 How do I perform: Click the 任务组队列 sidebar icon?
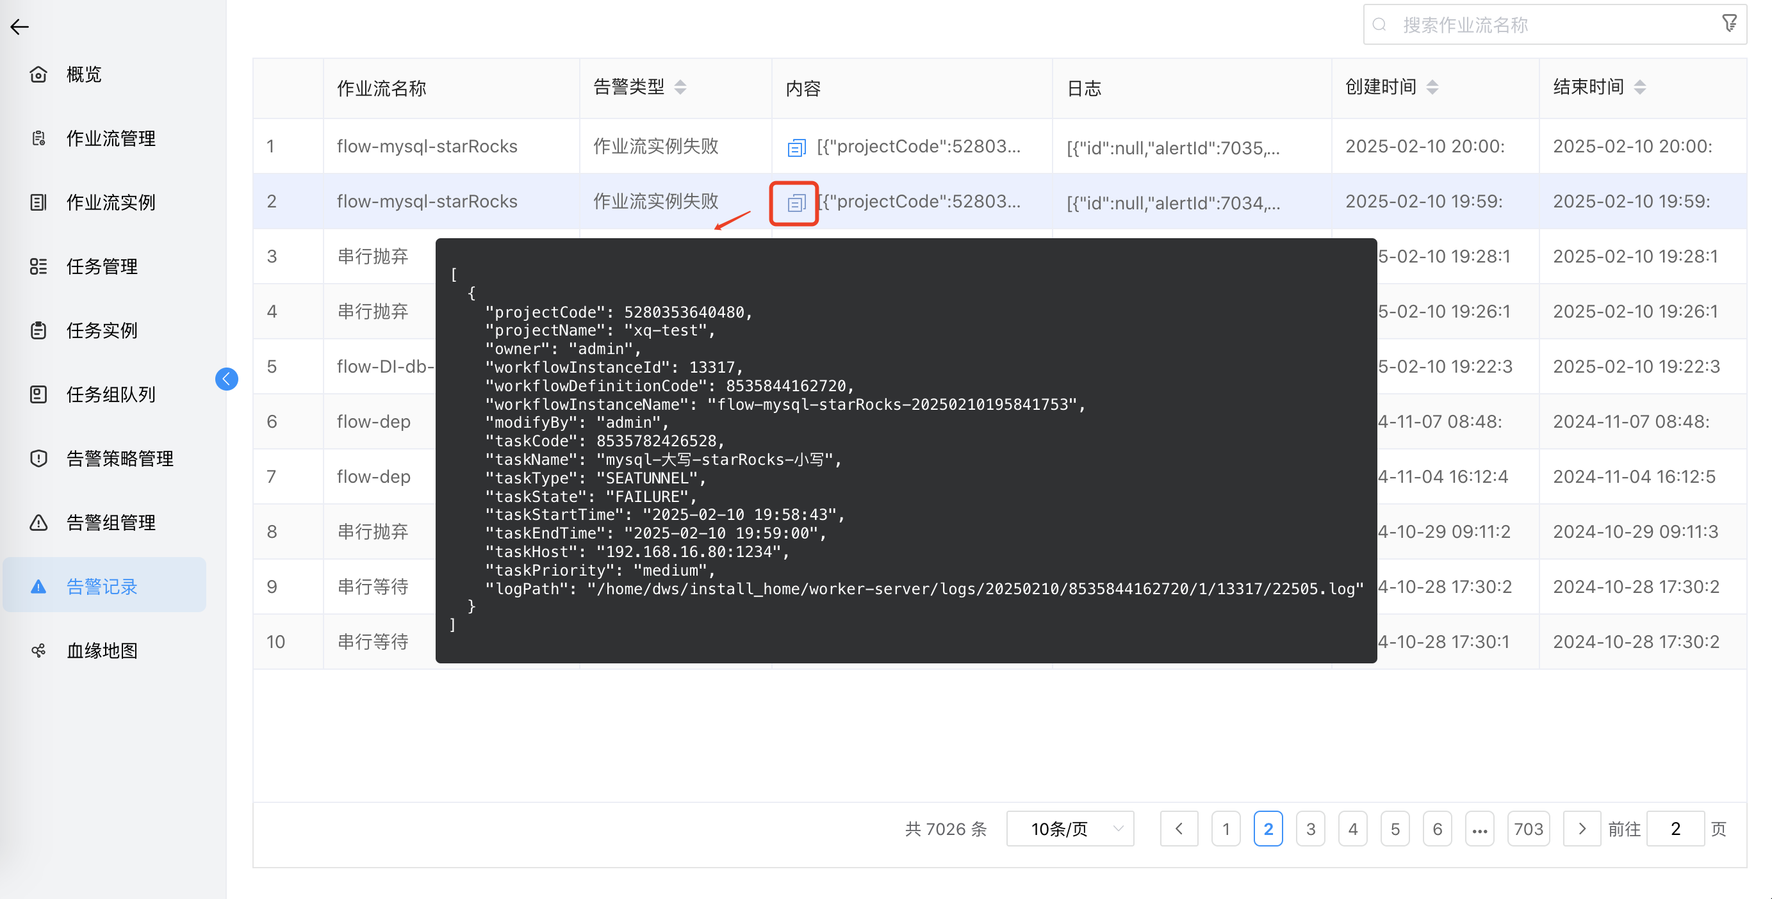click(38, 394)
